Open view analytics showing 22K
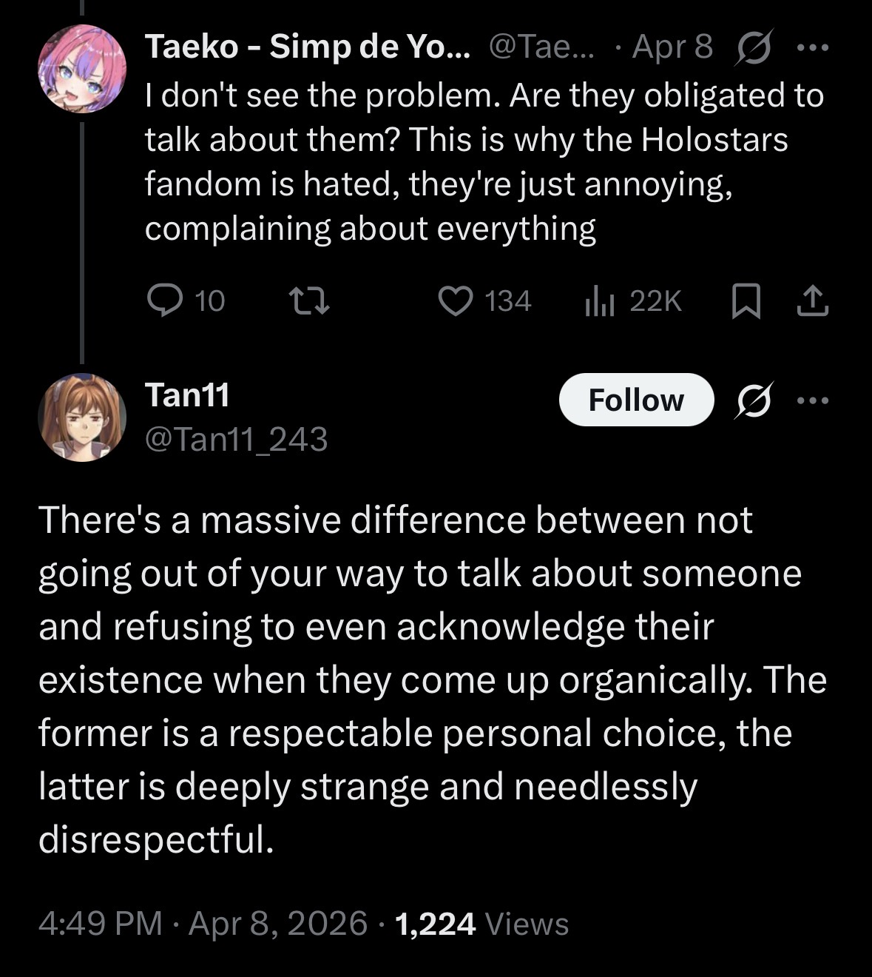The height and width of the screenshot is (977, 872). (633, 301)
